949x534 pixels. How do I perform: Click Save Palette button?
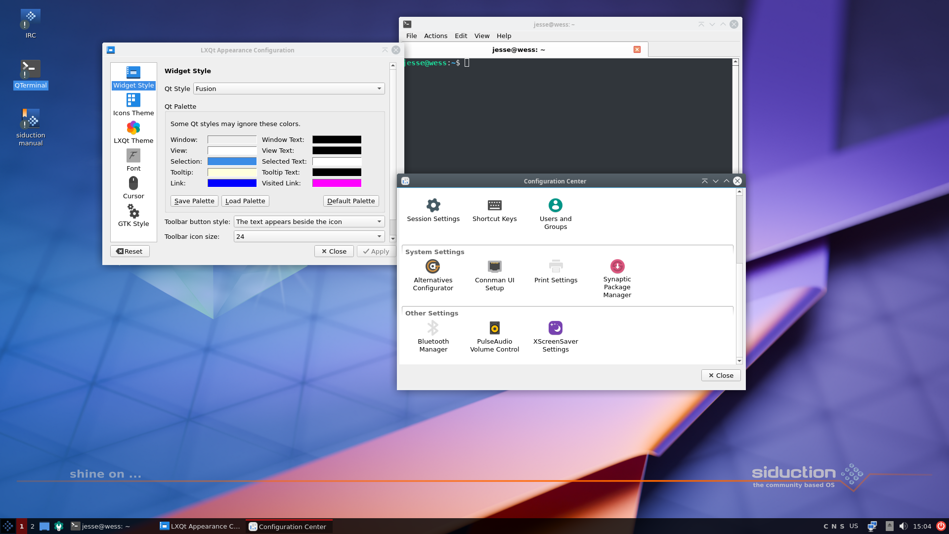pyautogui.click(x=194, y=201)
